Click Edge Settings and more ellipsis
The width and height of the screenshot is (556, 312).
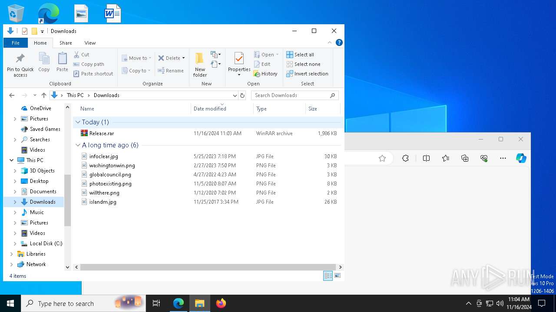click(x=503, y=159)
